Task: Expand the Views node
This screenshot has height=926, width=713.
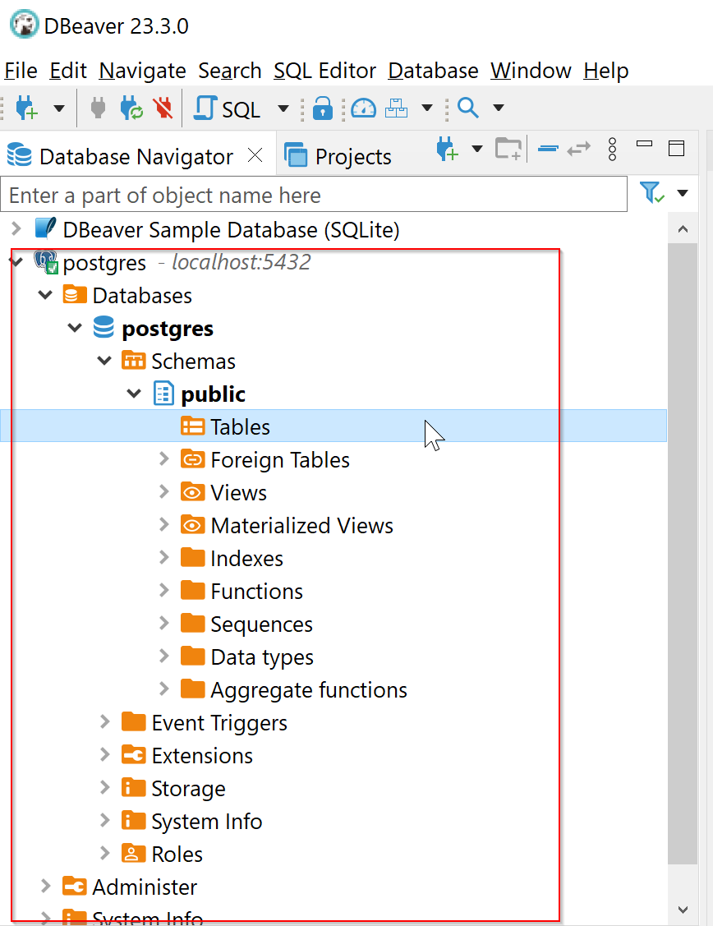Action: pos(164,491)
